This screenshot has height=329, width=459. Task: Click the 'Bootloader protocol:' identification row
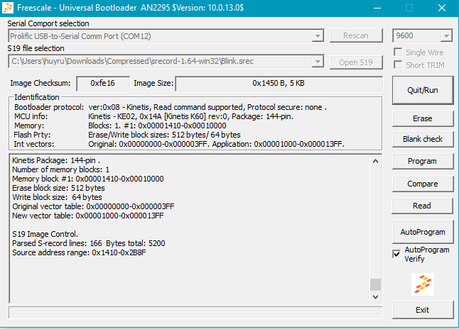click(x=171, y=107)
